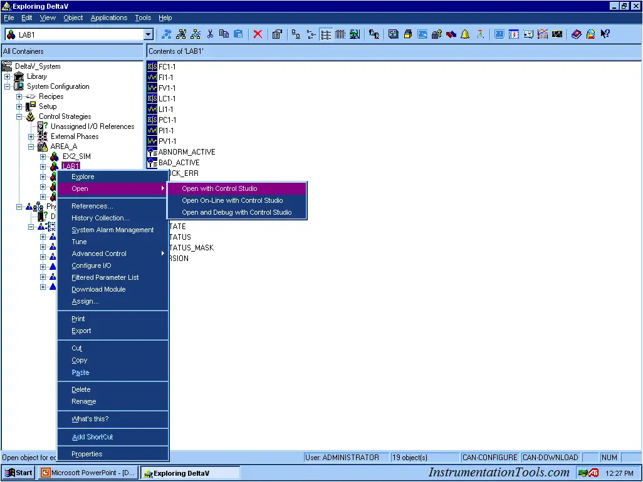
Task: Click the waveform process history icon
Action: pyautogui.click(x=557, y=34)
